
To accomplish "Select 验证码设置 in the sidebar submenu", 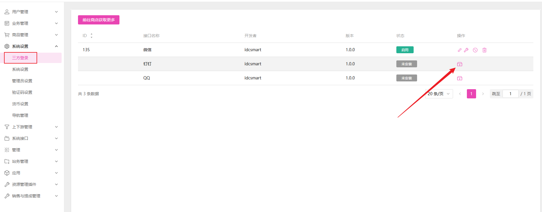I will tap(22, 92).
